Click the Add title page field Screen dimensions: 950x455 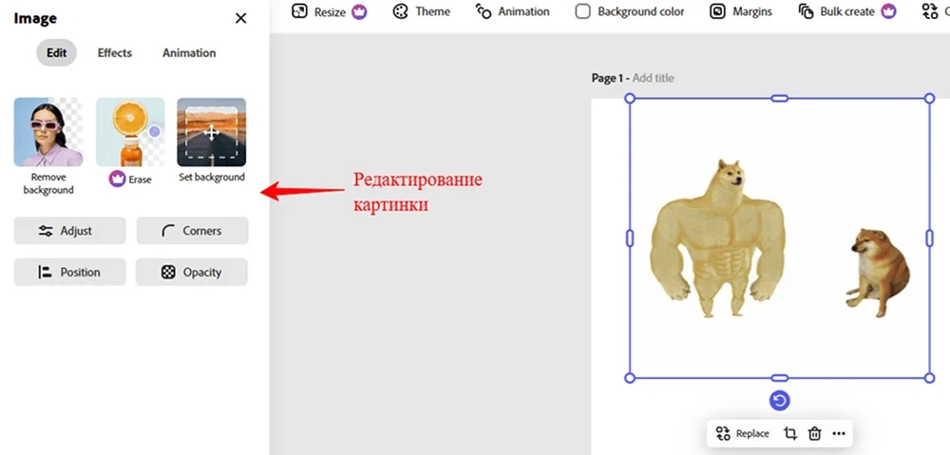(654, 78)
